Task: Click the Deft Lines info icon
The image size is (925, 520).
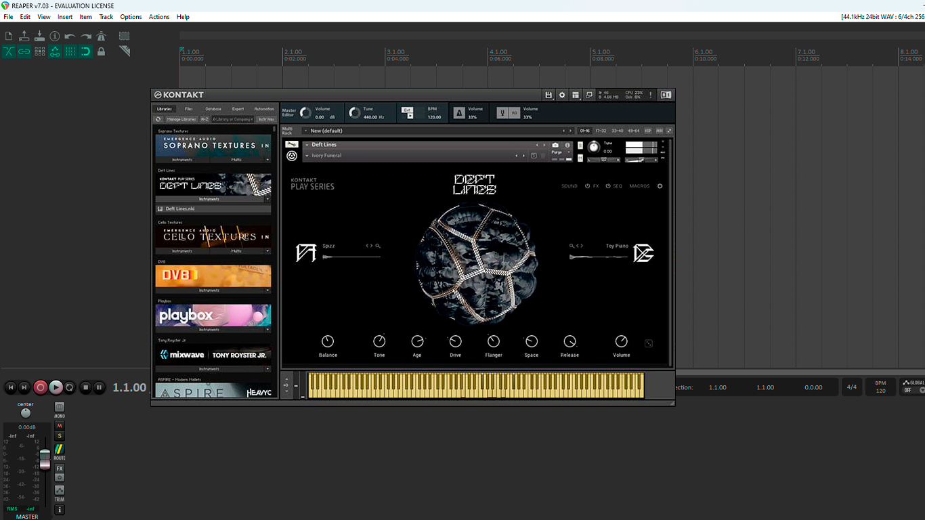Action: [x=567, y=145]
